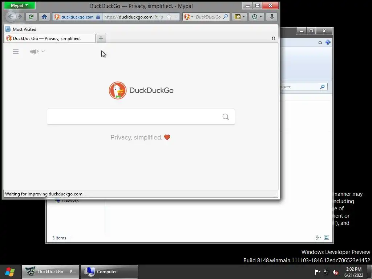Open the URL history dropdown arrow
The height and width of the screenshot is (279, 372).
tap(176, 17)
